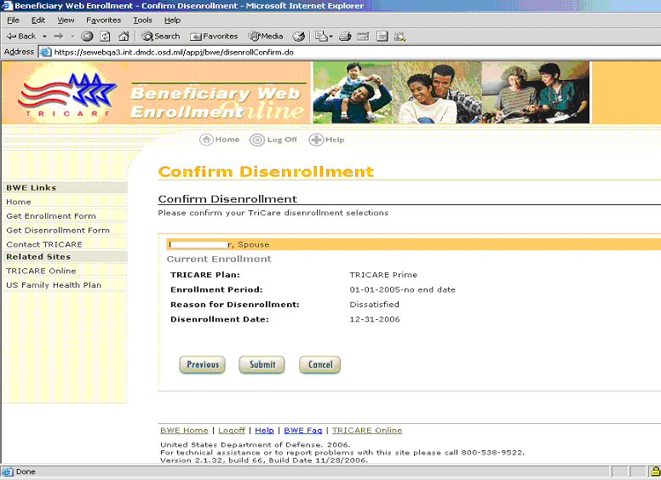Open Get Enrollment Form sidebar link
The width and height of the screenshot is (661, 480).
pyautogui.click(x=51, y=216)
